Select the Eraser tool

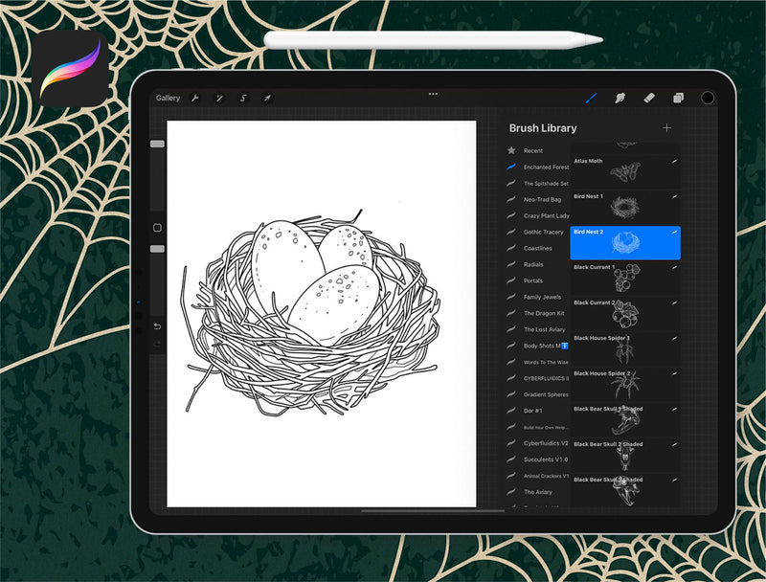648,98
